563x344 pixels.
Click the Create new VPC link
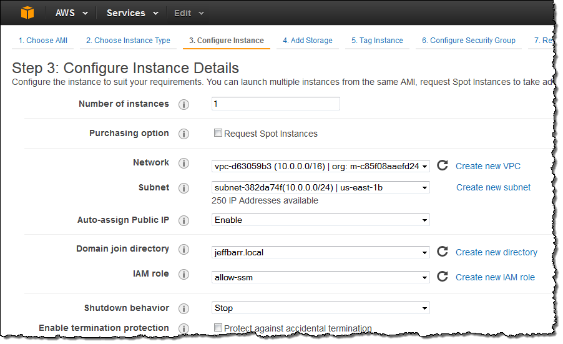(487, 166)
